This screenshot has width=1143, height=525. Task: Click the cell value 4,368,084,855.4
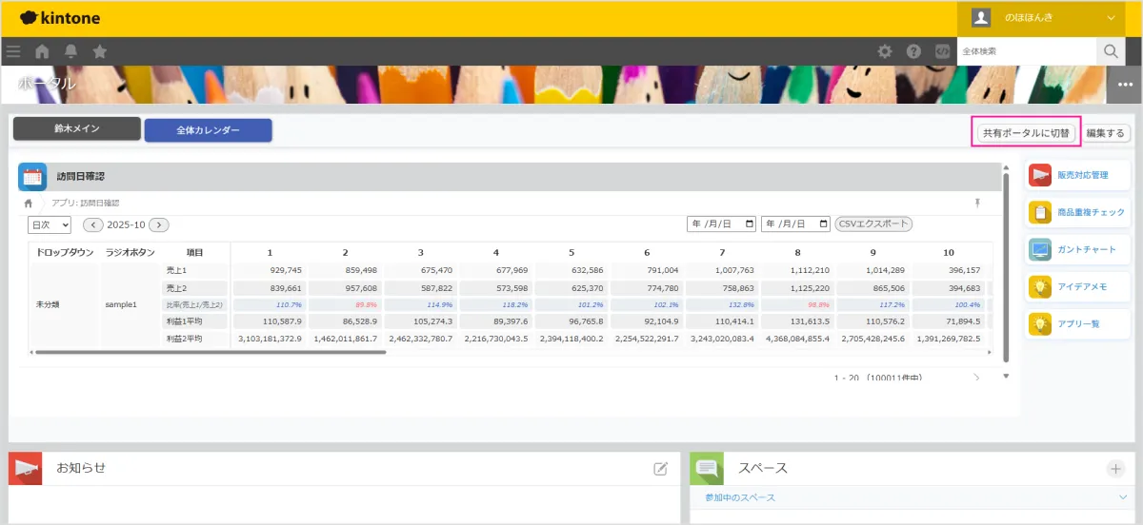click(797, 338)
